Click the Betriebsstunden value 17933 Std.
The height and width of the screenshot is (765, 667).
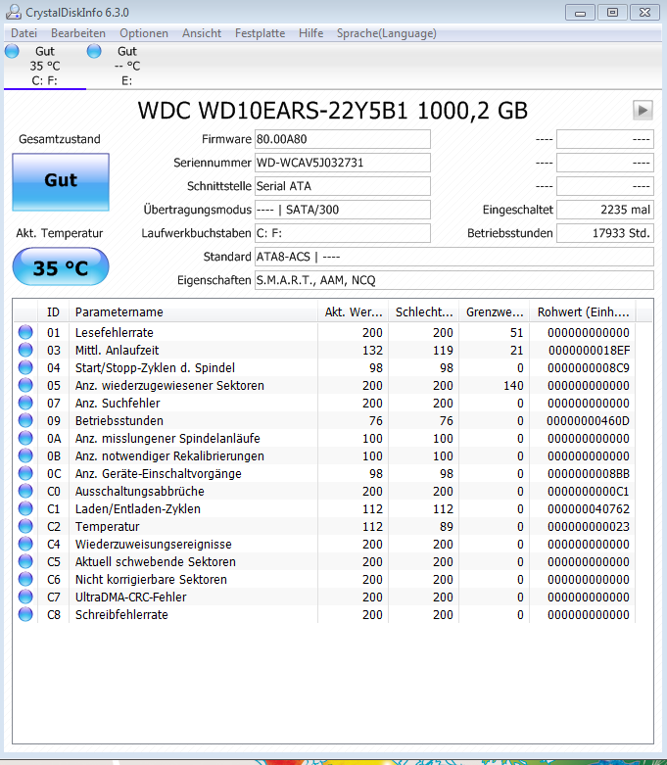(605, 233)
